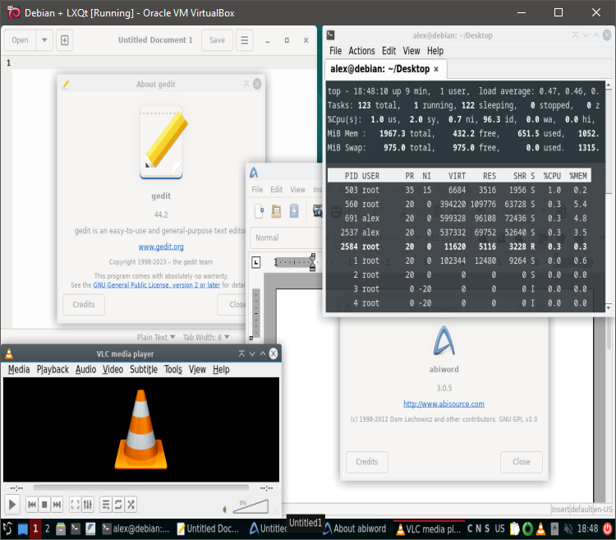Click the VLC seek progress bar
The height and width of the screenshot is (540, 616).
[x=141, y=487]
